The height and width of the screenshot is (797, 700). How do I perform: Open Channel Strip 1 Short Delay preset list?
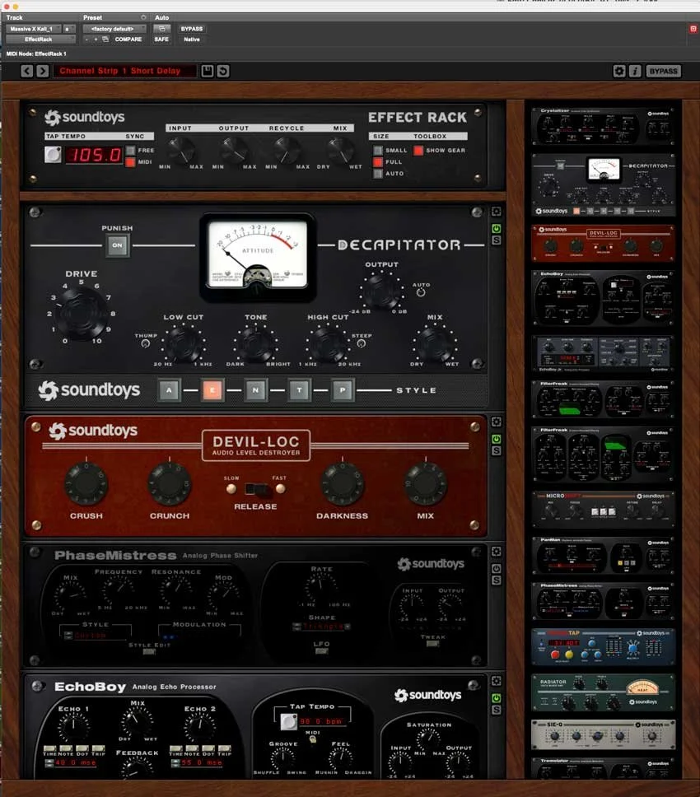point(125,71)
